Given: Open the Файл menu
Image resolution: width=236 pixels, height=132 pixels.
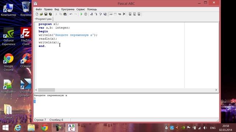Looking at the screenshot, I should click(x=39, y=9).
